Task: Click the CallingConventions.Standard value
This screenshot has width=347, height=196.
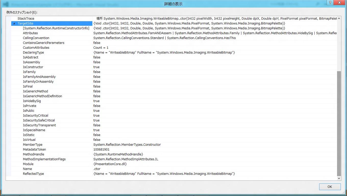Action: click(x=165, y=38)
